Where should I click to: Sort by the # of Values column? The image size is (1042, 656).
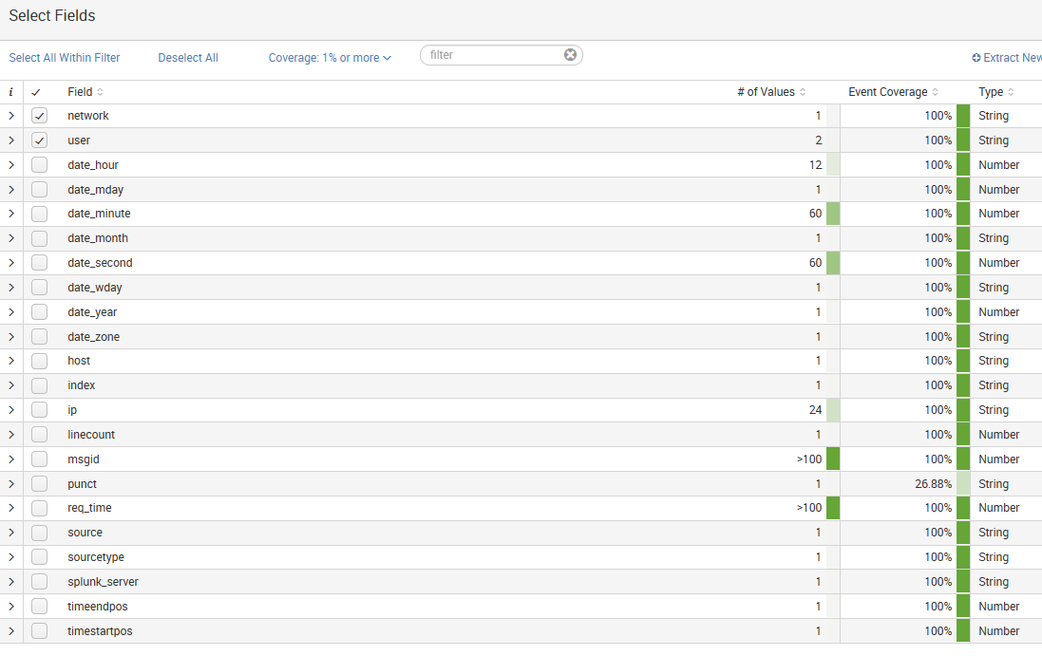771,92
